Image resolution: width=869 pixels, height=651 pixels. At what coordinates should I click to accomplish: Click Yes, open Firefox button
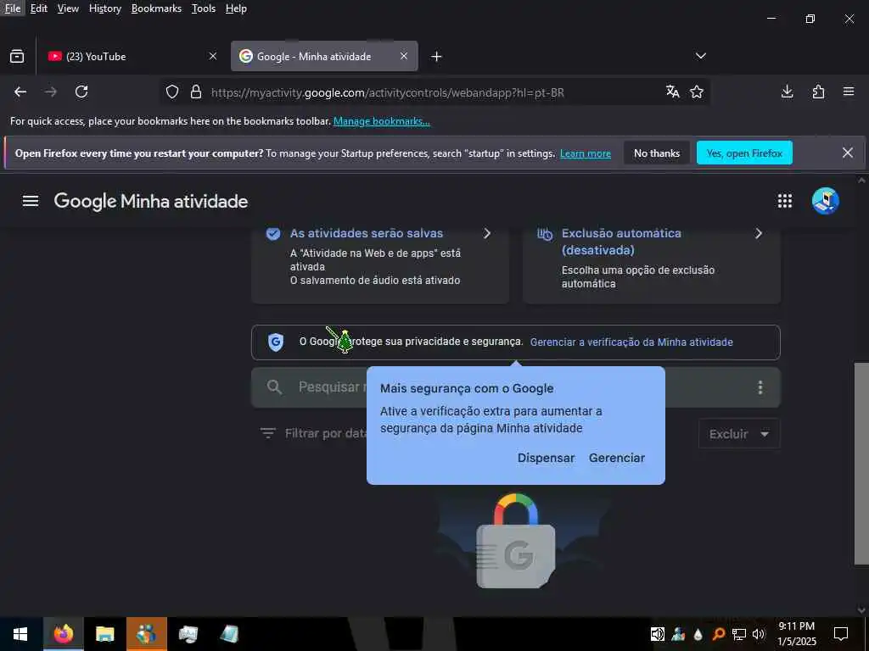pyautogui.click(x=744, y=153)
